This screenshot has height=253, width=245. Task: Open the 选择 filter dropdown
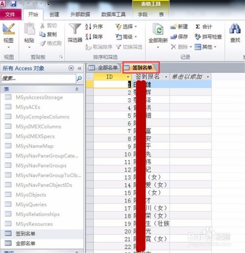point(126,26)
